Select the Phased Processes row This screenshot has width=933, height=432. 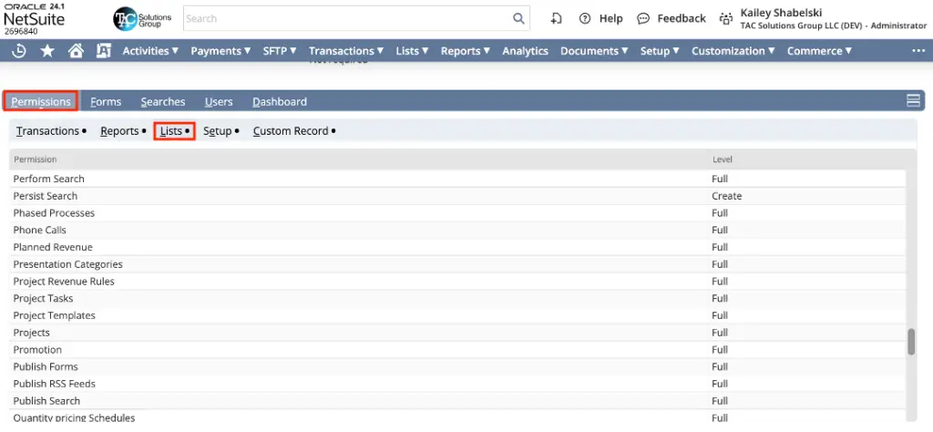[458, 212]
